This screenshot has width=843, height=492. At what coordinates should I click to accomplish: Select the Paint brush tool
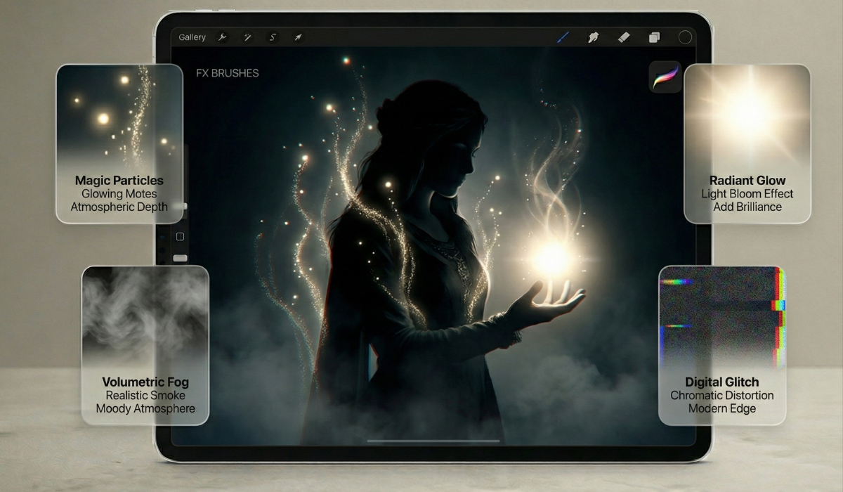coord(563,37)
